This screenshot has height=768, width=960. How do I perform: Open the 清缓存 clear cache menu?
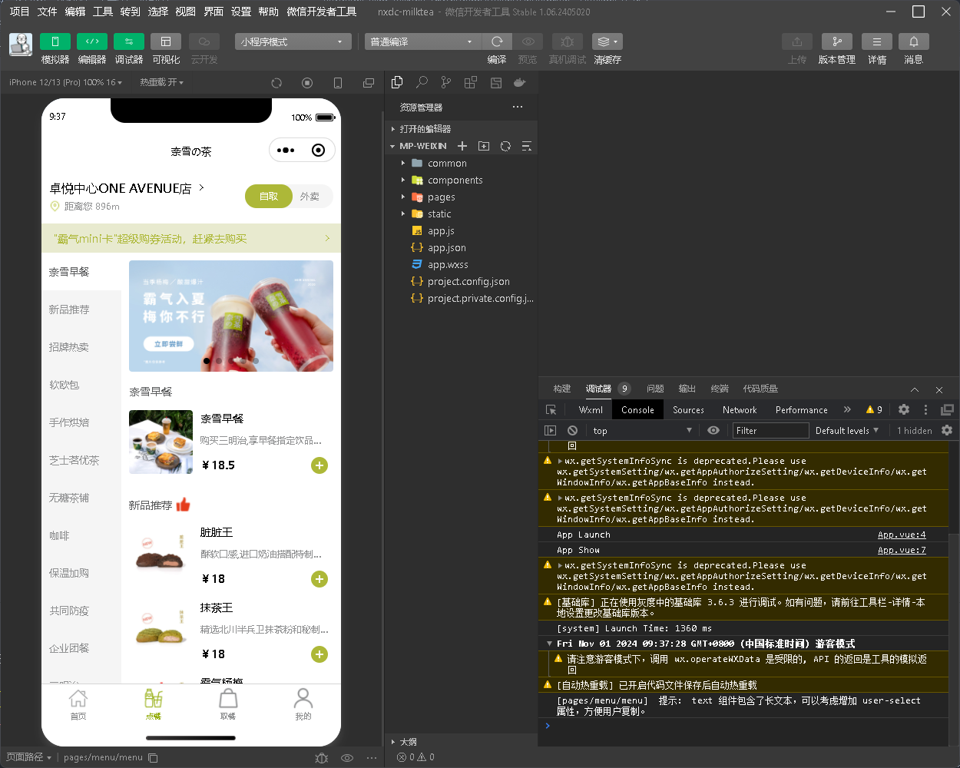coord(607,41)
